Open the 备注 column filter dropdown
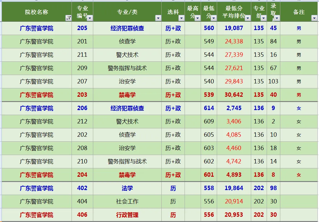 pyautogui.click(x=314, y=18)
